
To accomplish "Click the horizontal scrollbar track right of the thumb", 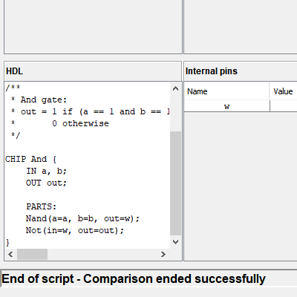I will click(x=102, y=254).
